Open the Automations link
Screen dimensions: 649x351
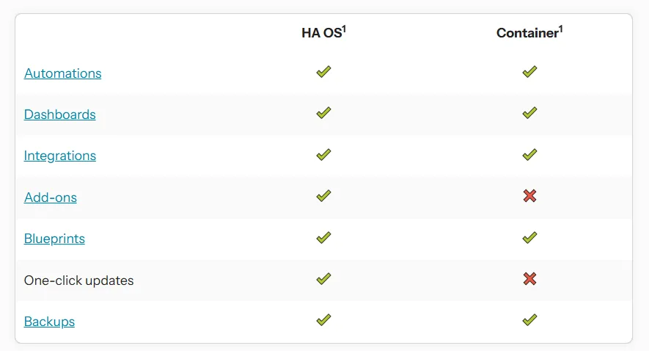[x=62, y=73]
